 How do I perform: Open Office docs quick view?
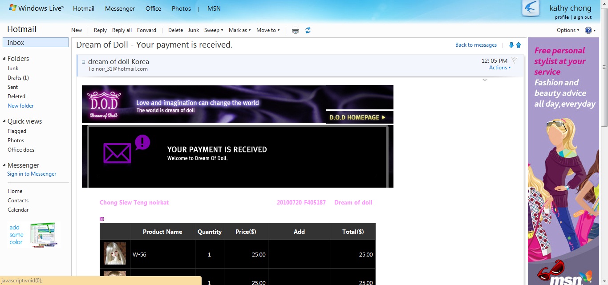click(21, 150)
